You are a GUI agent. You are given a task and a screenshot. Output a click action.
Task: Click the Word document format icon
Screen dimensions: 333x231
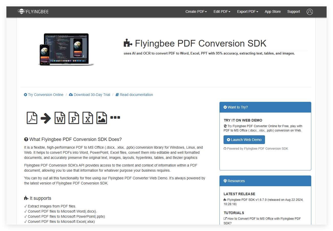[60, 118]
